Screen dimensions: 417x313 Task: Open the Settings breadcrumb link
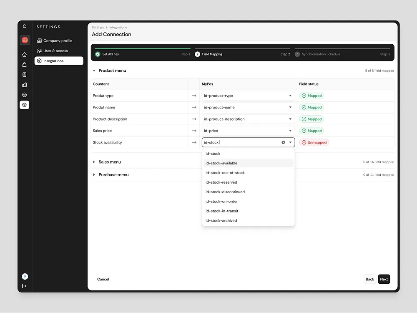tap(98, 27)
